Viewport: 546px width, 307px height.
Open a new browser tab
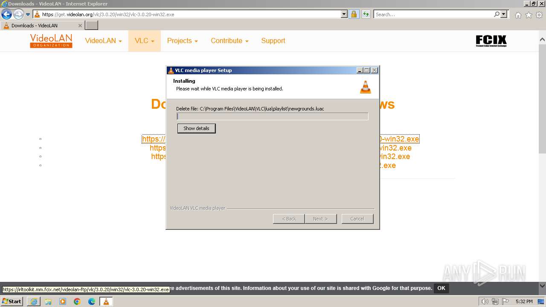pos(92,26)
